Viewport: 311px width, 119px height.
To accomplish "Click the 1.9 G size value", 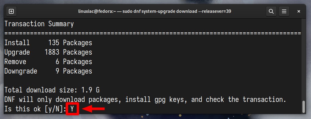I will tap(90, 90).
